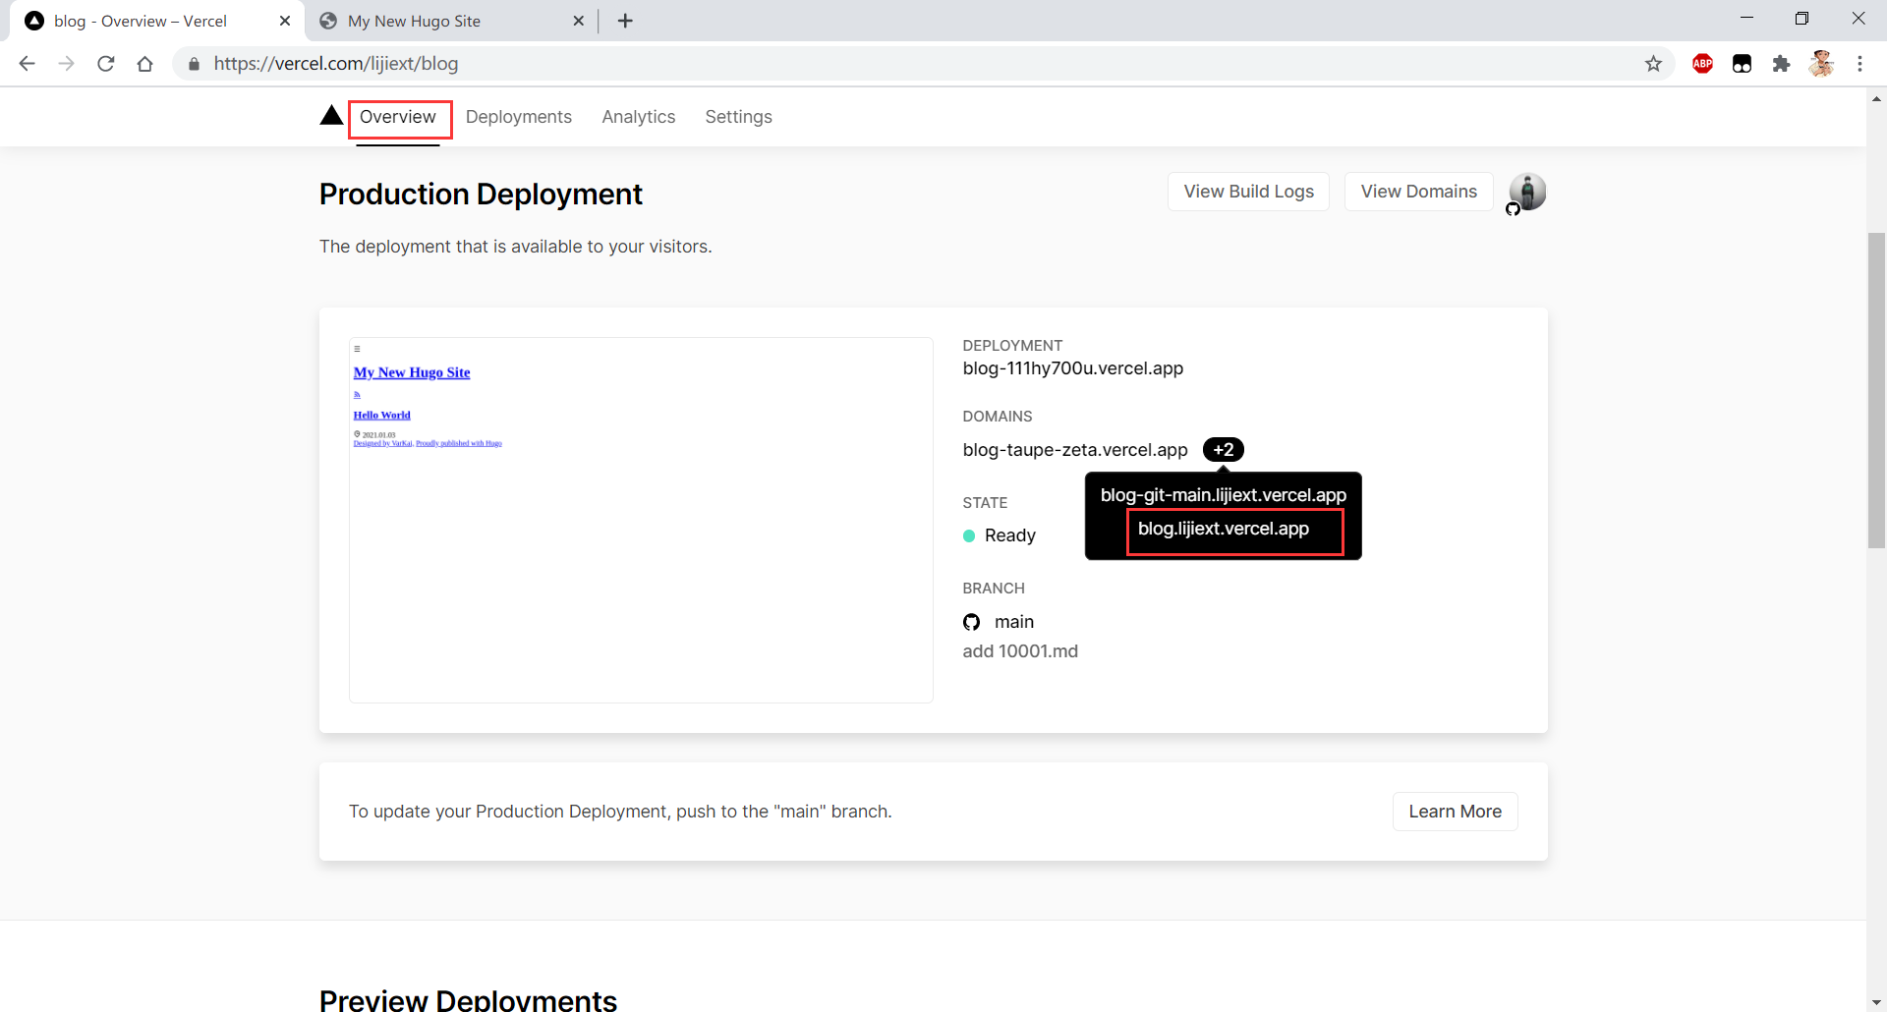The image size is (1887, 1012).
Task: Open the blog-taupe-zeta.vercel.app domain
Action: (x=1075, y=450)
